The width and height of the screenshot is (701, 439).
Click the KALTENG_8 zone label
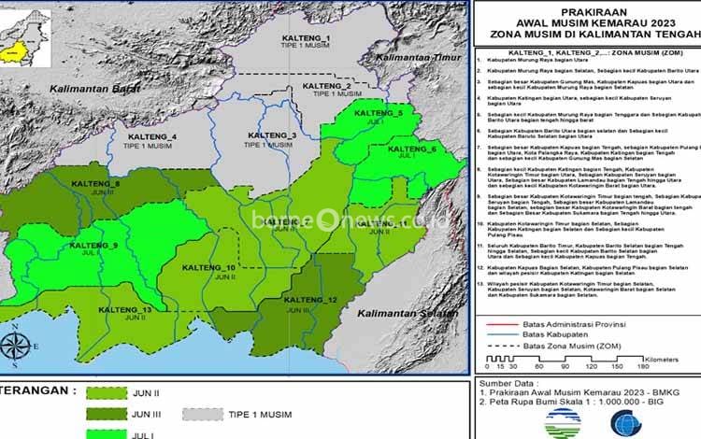[x=95, y=184]
